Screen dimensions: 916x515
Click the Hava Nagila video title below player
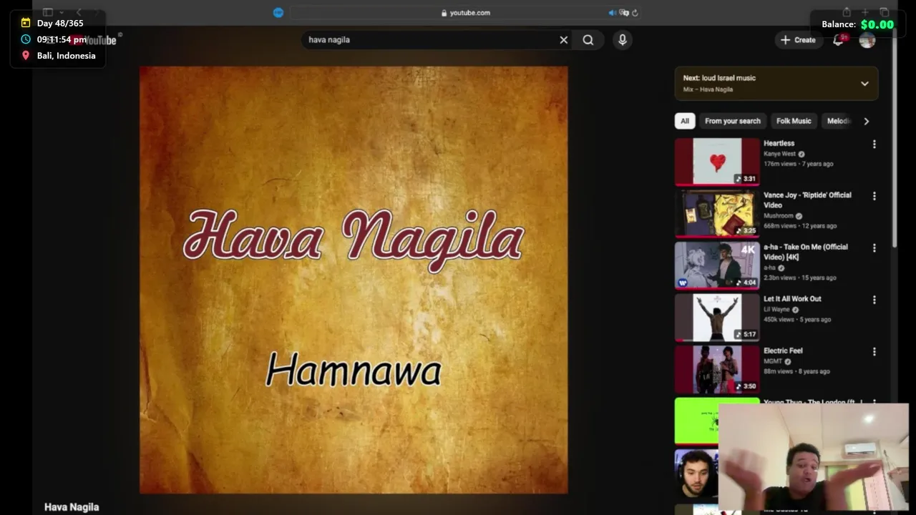(x=72, y=507)
